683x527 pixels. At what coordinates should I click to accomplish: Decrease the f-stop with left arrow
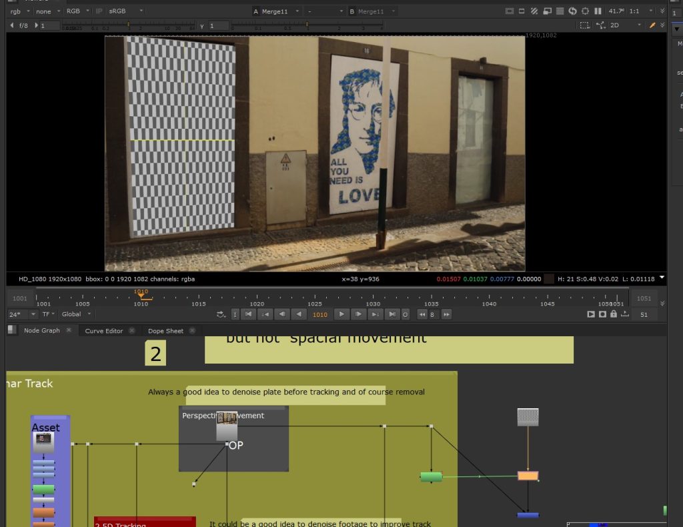tap(12, 25)
